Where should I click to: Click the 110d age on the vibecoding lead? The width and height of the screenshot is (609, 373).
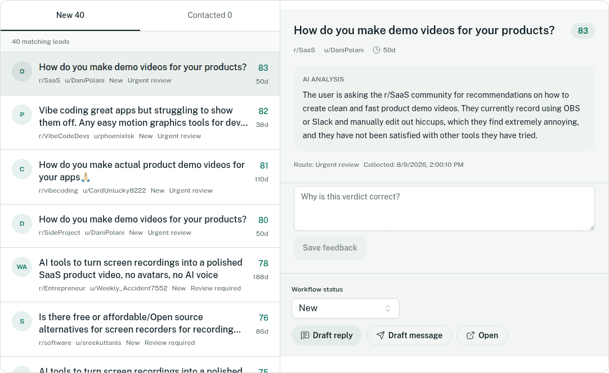(261, 180)
